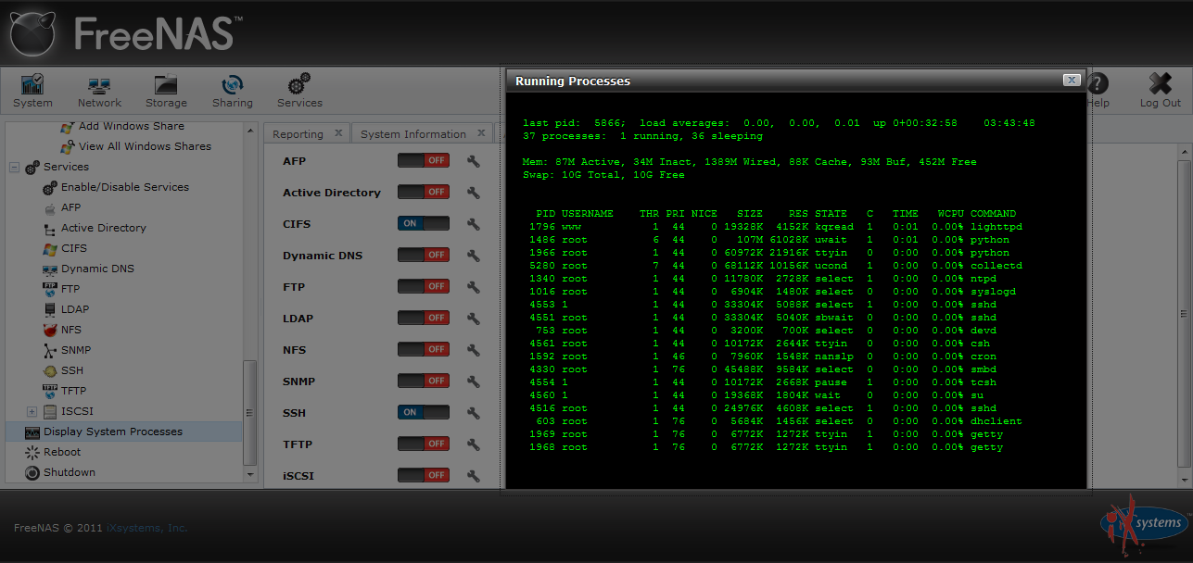Open the Network toolbar icon
Viewport: 1193px width, 563px height.
tap(99, 91)
